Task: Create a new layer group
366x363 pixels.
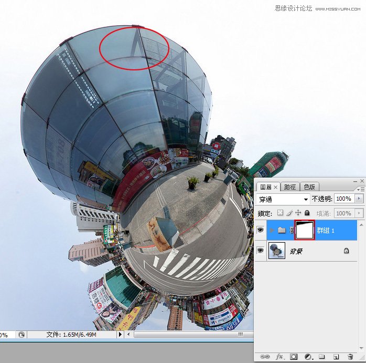Action: tap(321, 357)
